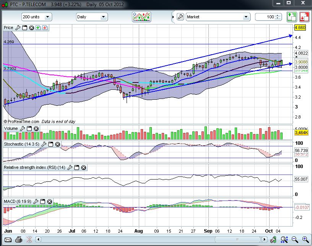Remove the MACD indicator panel
Viewport: 312px width, 246px height.
pyautogui.click(x=50, y=202)
